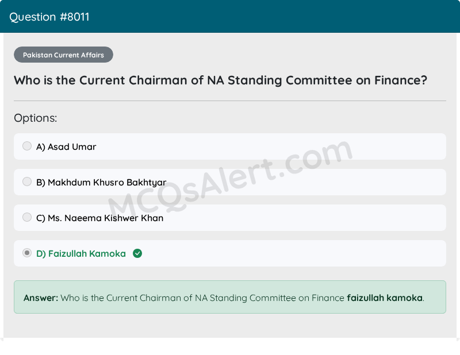Click option A text Asad Umar

pyautogui.click(x=66, y=146)
